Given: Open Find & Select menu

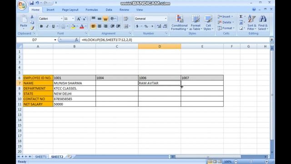Looking at the screenshot, I should click(263, 23).
